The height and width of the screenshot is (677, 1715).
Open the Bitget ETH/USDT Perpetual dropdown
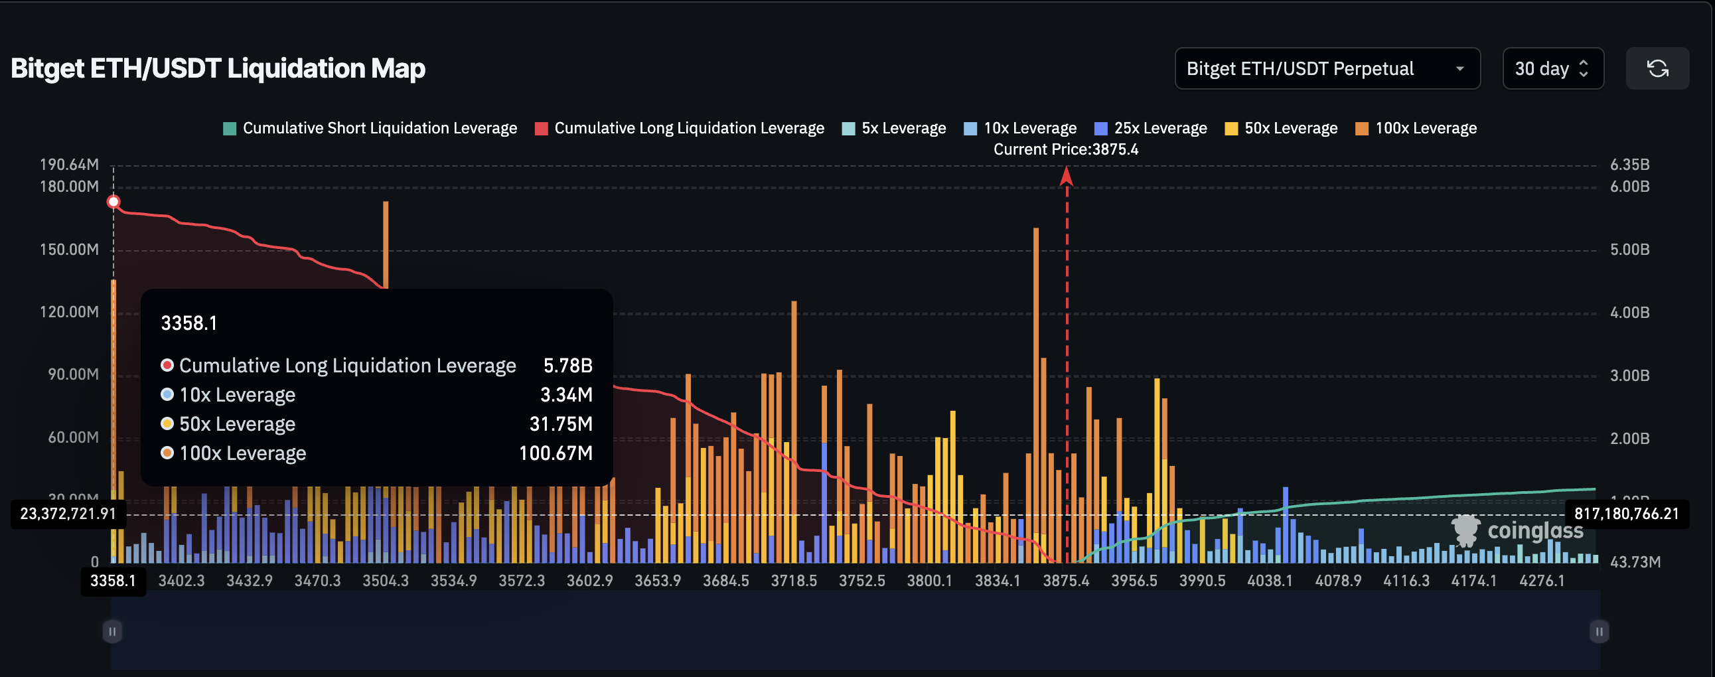[1326, 68]
